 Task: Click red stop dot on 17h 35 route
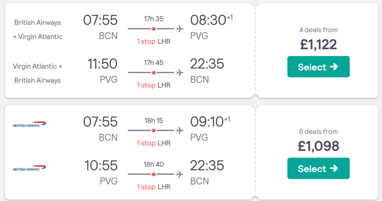point(154,29)
